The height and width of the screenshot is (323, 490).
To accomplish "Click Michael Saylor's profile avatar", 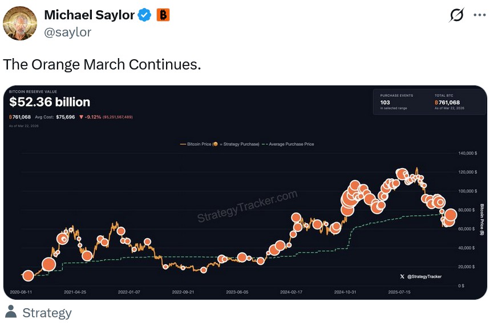I will pos(20,22).
